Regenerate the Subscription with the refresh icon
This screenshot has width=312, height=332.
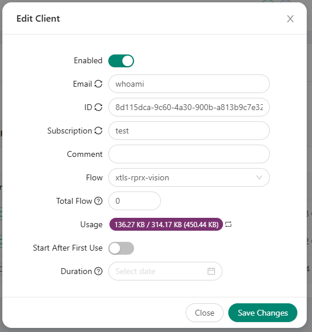[98, 131]
